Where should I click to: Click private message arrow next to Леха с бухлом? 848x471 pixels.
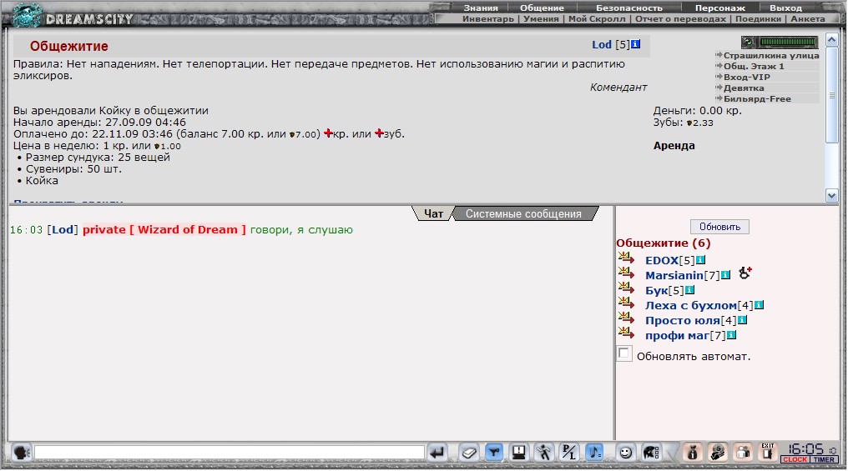pos(626,304)
